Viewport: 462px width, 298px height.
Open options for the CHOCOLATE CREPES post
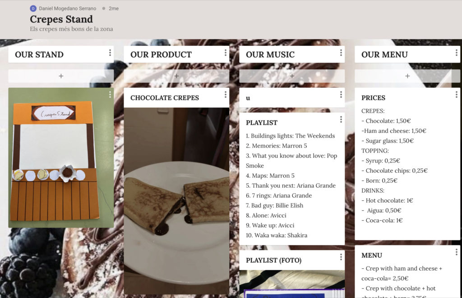[226, 95]
